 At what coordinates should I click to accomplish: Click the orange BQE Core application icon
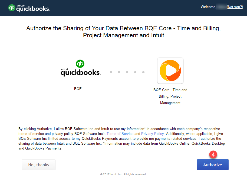tap(170, 70)
